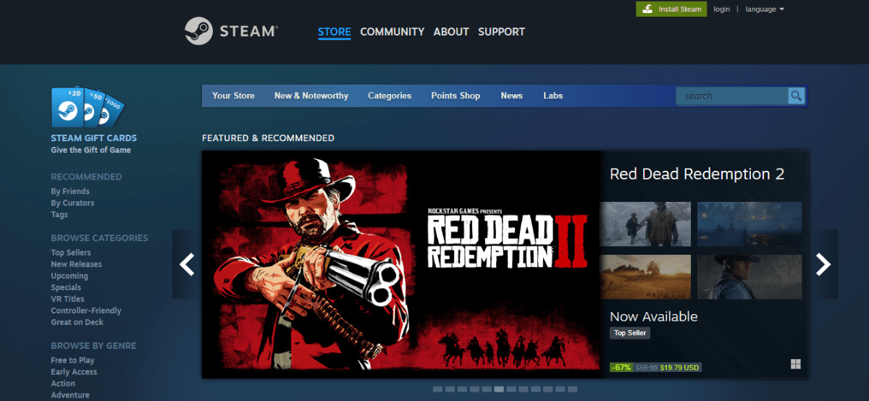
Task: Click the login link
Action: [721, 9]
